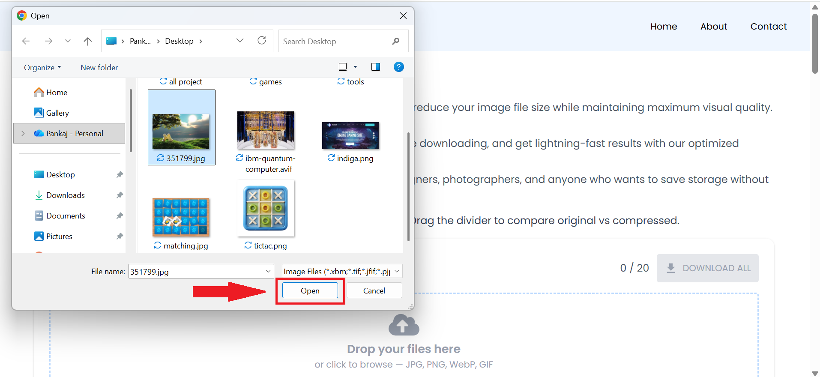Click Drop your files here area
This screenshot has width=820, height=377.
coord(404,349)
